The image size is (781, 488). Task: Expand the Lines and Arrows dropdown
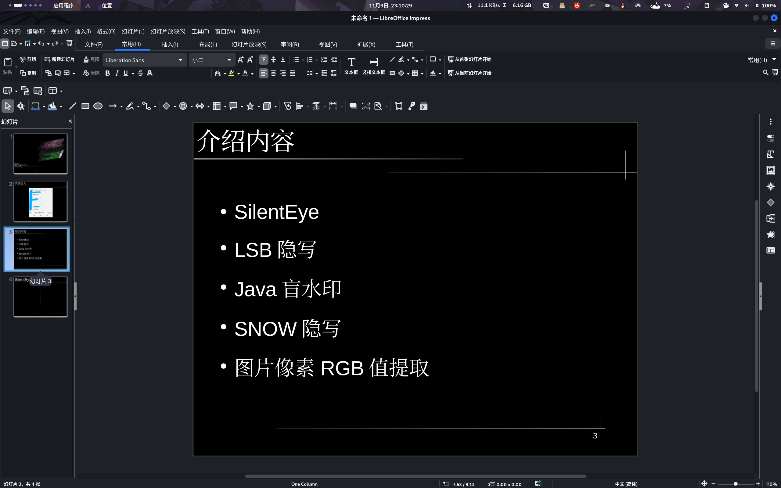pyautogui.click(x=121, y=106)
